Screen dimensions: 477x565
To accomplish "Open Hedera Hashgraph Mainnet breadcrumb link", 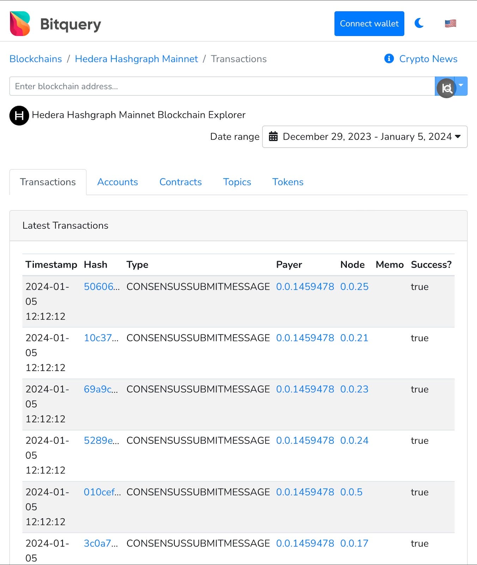I will 137,59.
